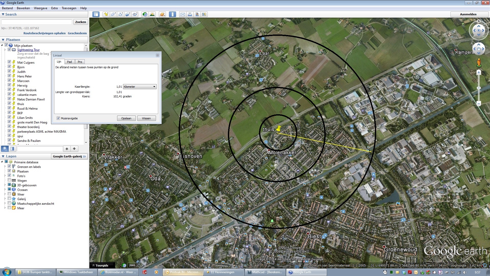This screenshot has height=276, width=490.
Task: Click the email envelope icon
Action: [183, 14]
